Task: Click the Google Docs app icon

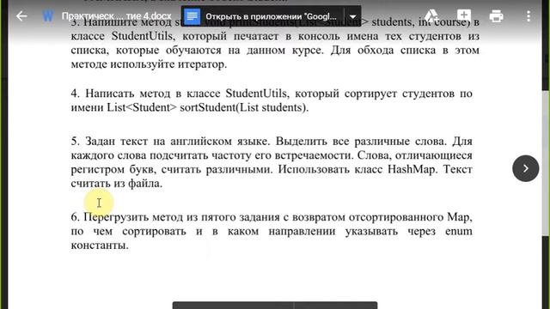Action: [x=192, y=16]
